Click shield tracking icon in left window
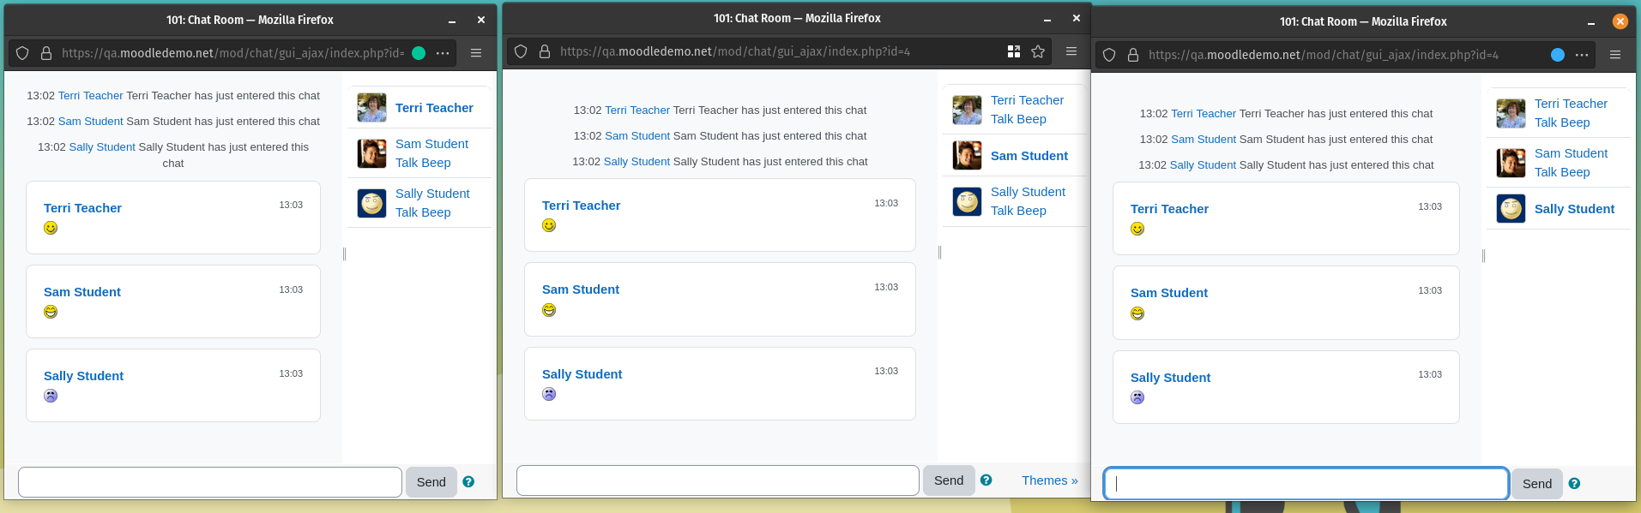Screen dimensions: 1641x513 pos(22,53)
